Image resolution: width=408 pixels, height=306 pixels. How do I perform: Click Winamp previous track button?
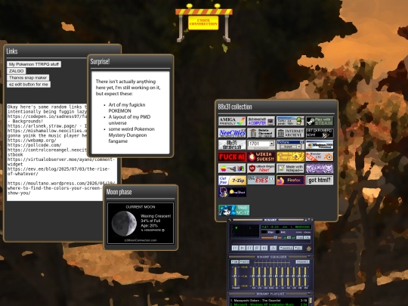(235, 248)
